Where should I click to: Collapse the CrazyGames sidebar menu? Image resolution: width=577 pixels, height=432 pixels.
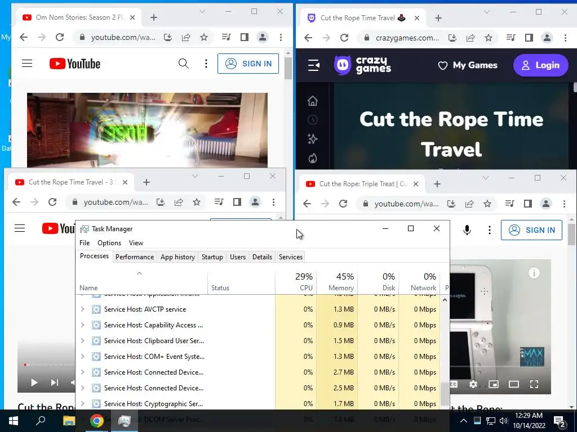pyautogui.click(x=313, y=65)
